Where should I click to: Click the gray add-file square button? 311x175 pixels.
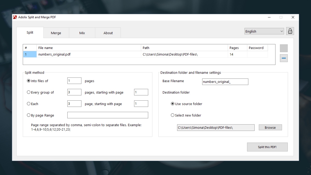284,48
